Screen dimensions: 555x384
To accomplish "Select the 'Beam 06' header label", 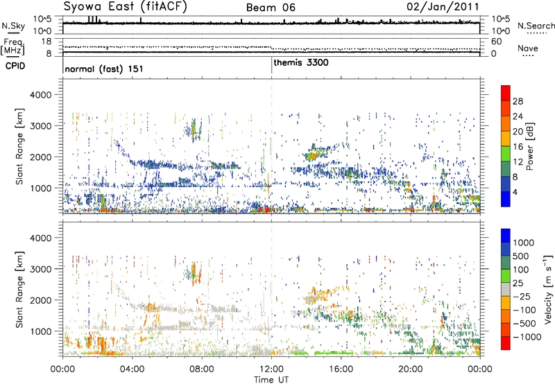I will [271, 8].
